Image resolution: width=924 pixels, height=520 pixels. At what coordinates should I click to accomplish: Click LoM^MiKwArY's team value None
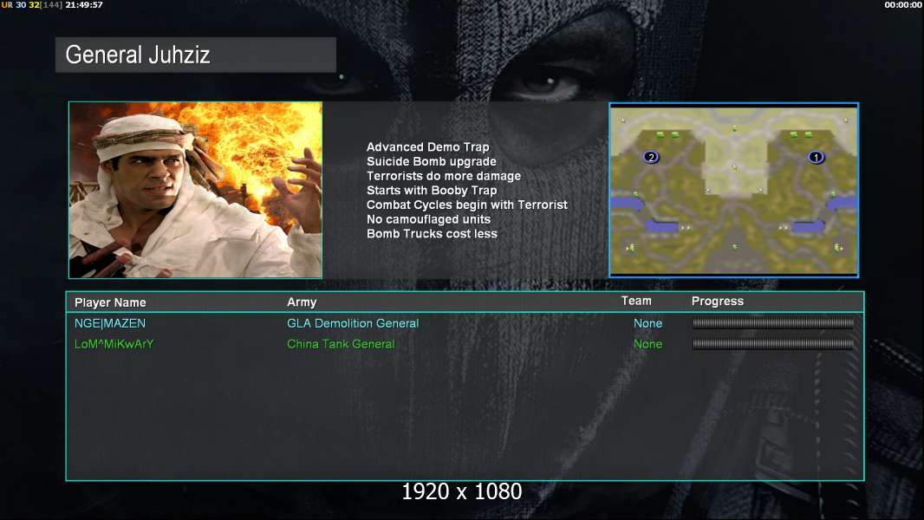647,344
